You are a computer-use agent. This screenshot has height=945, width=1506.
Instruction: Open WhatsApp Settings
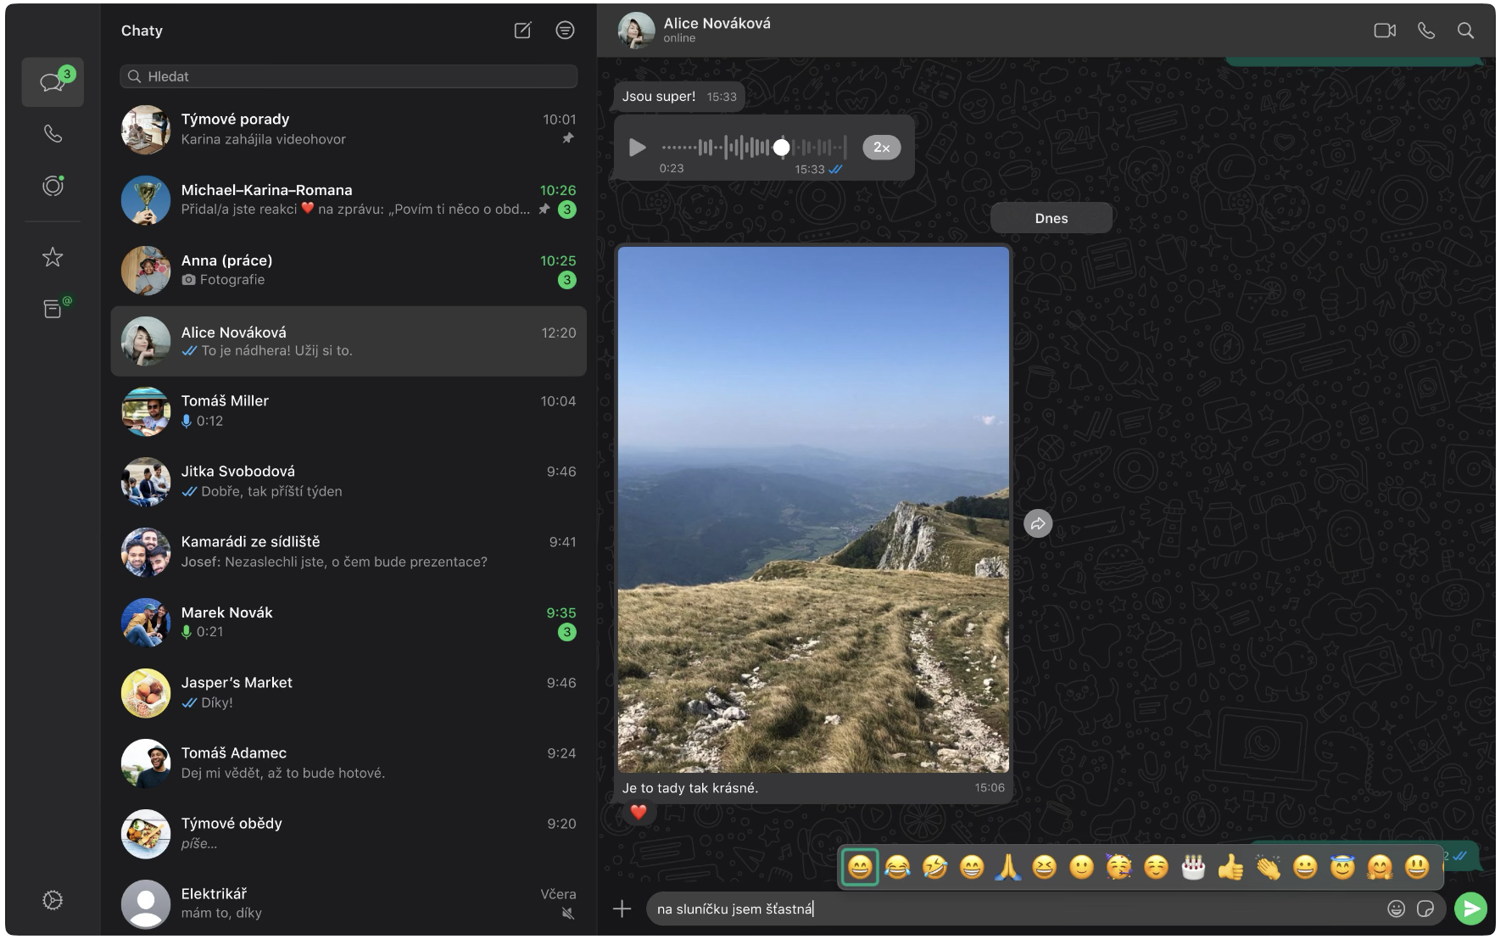click(53, 899)
